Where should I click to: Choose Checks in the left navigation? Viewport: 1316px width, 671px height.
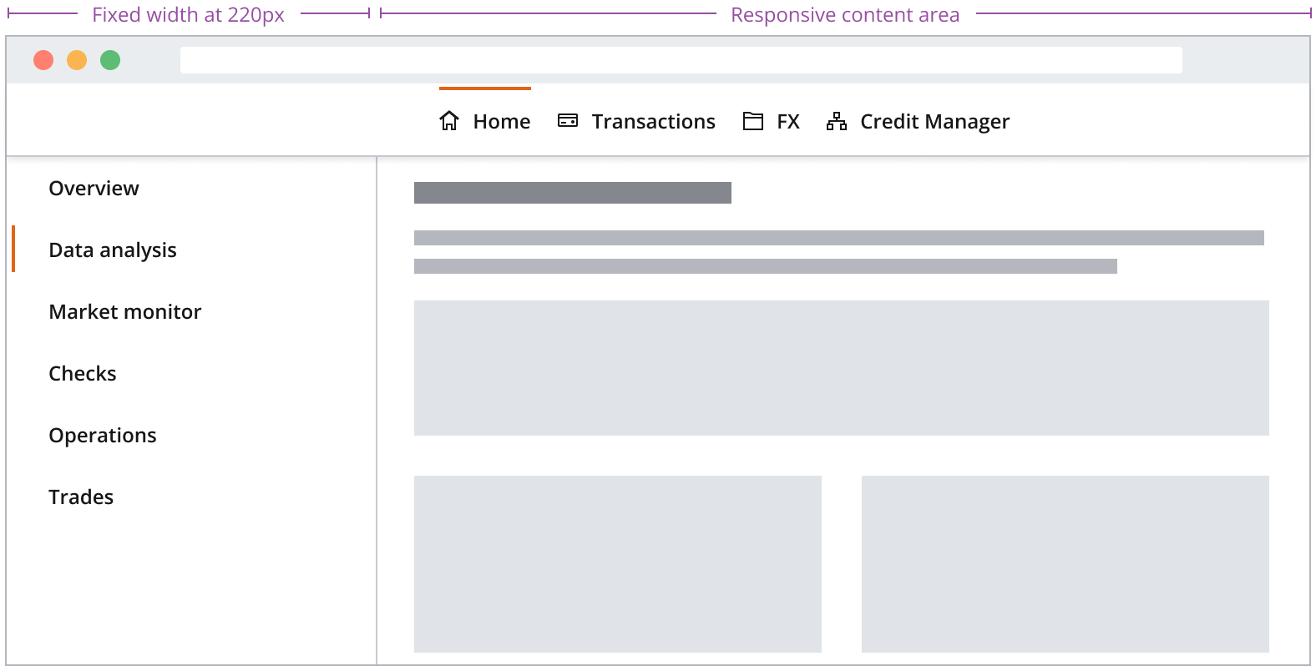click(83, 374)
